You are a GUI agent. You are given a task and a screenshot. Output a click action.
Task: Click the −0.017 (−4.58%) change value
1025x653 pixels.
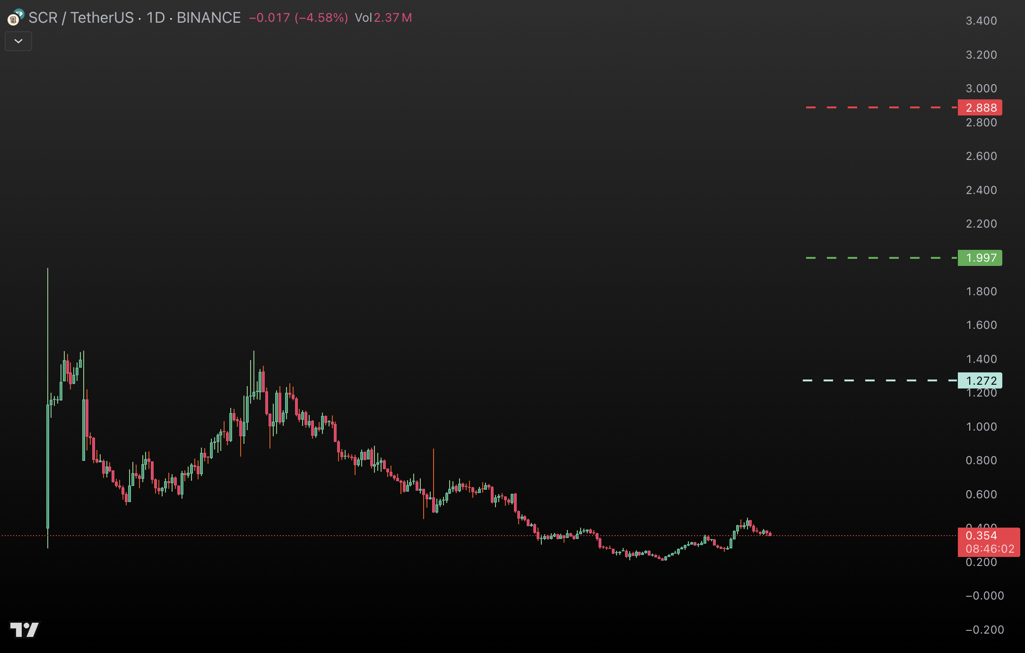298,18
